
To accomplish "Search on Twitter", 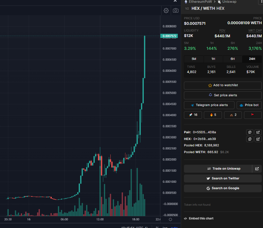I will (223, 178).
